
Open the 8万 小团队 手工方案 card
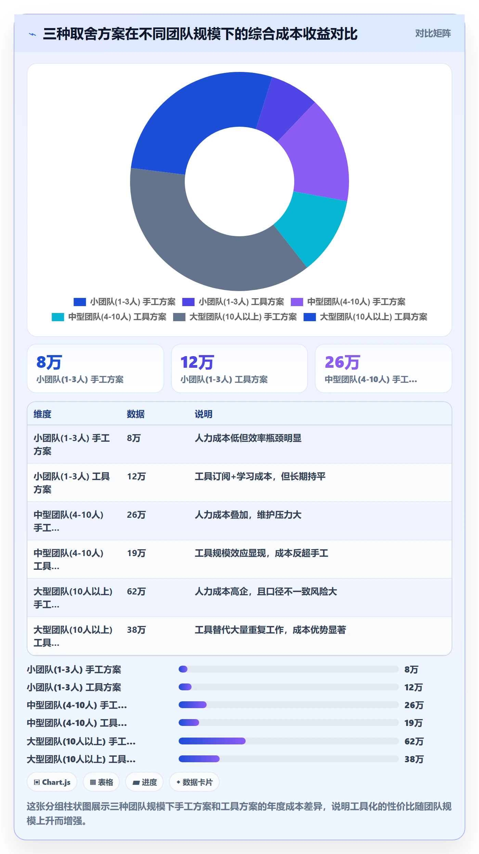pos(95,368)
